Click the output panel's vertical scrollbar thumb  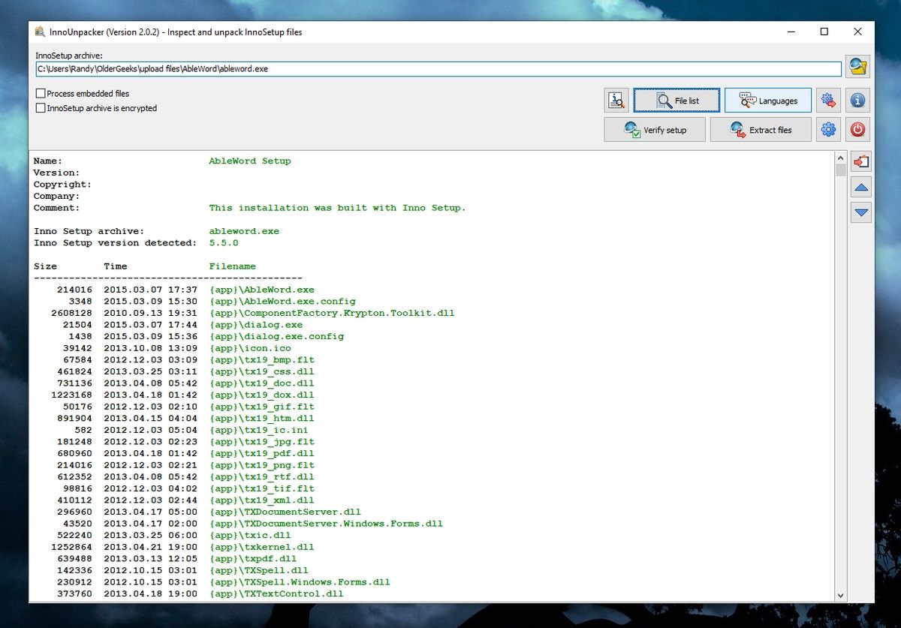tap(841, 170)
